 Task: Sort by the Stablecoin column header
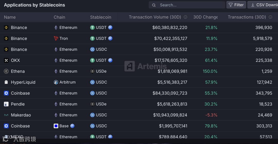101,17
